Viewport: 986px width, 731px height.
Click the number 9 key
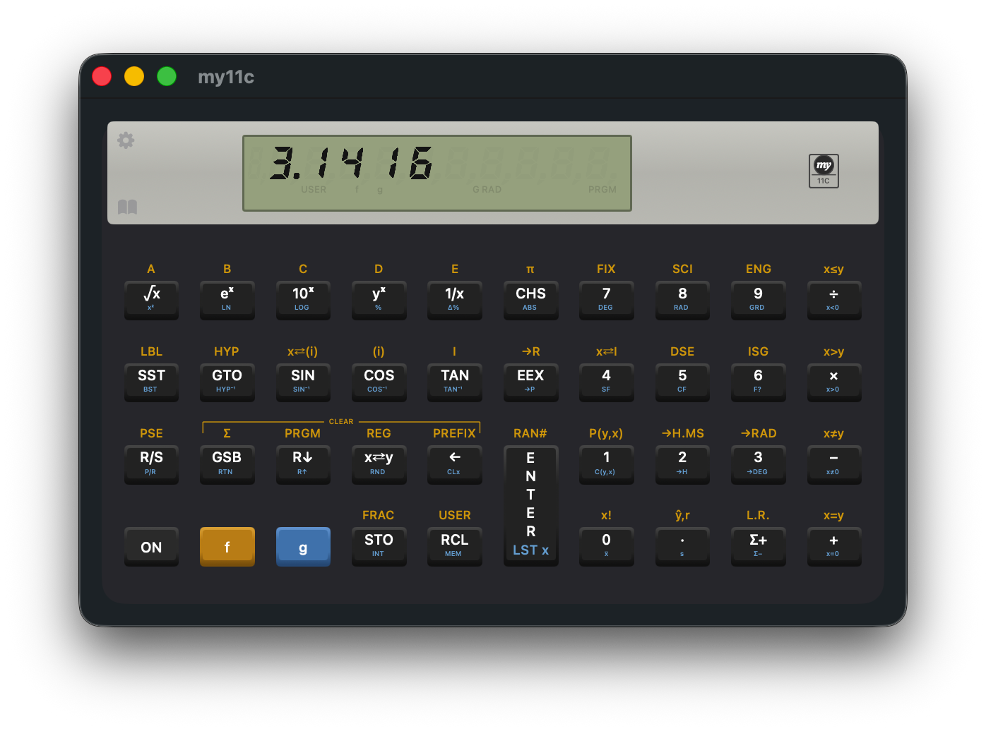[758, 300]
